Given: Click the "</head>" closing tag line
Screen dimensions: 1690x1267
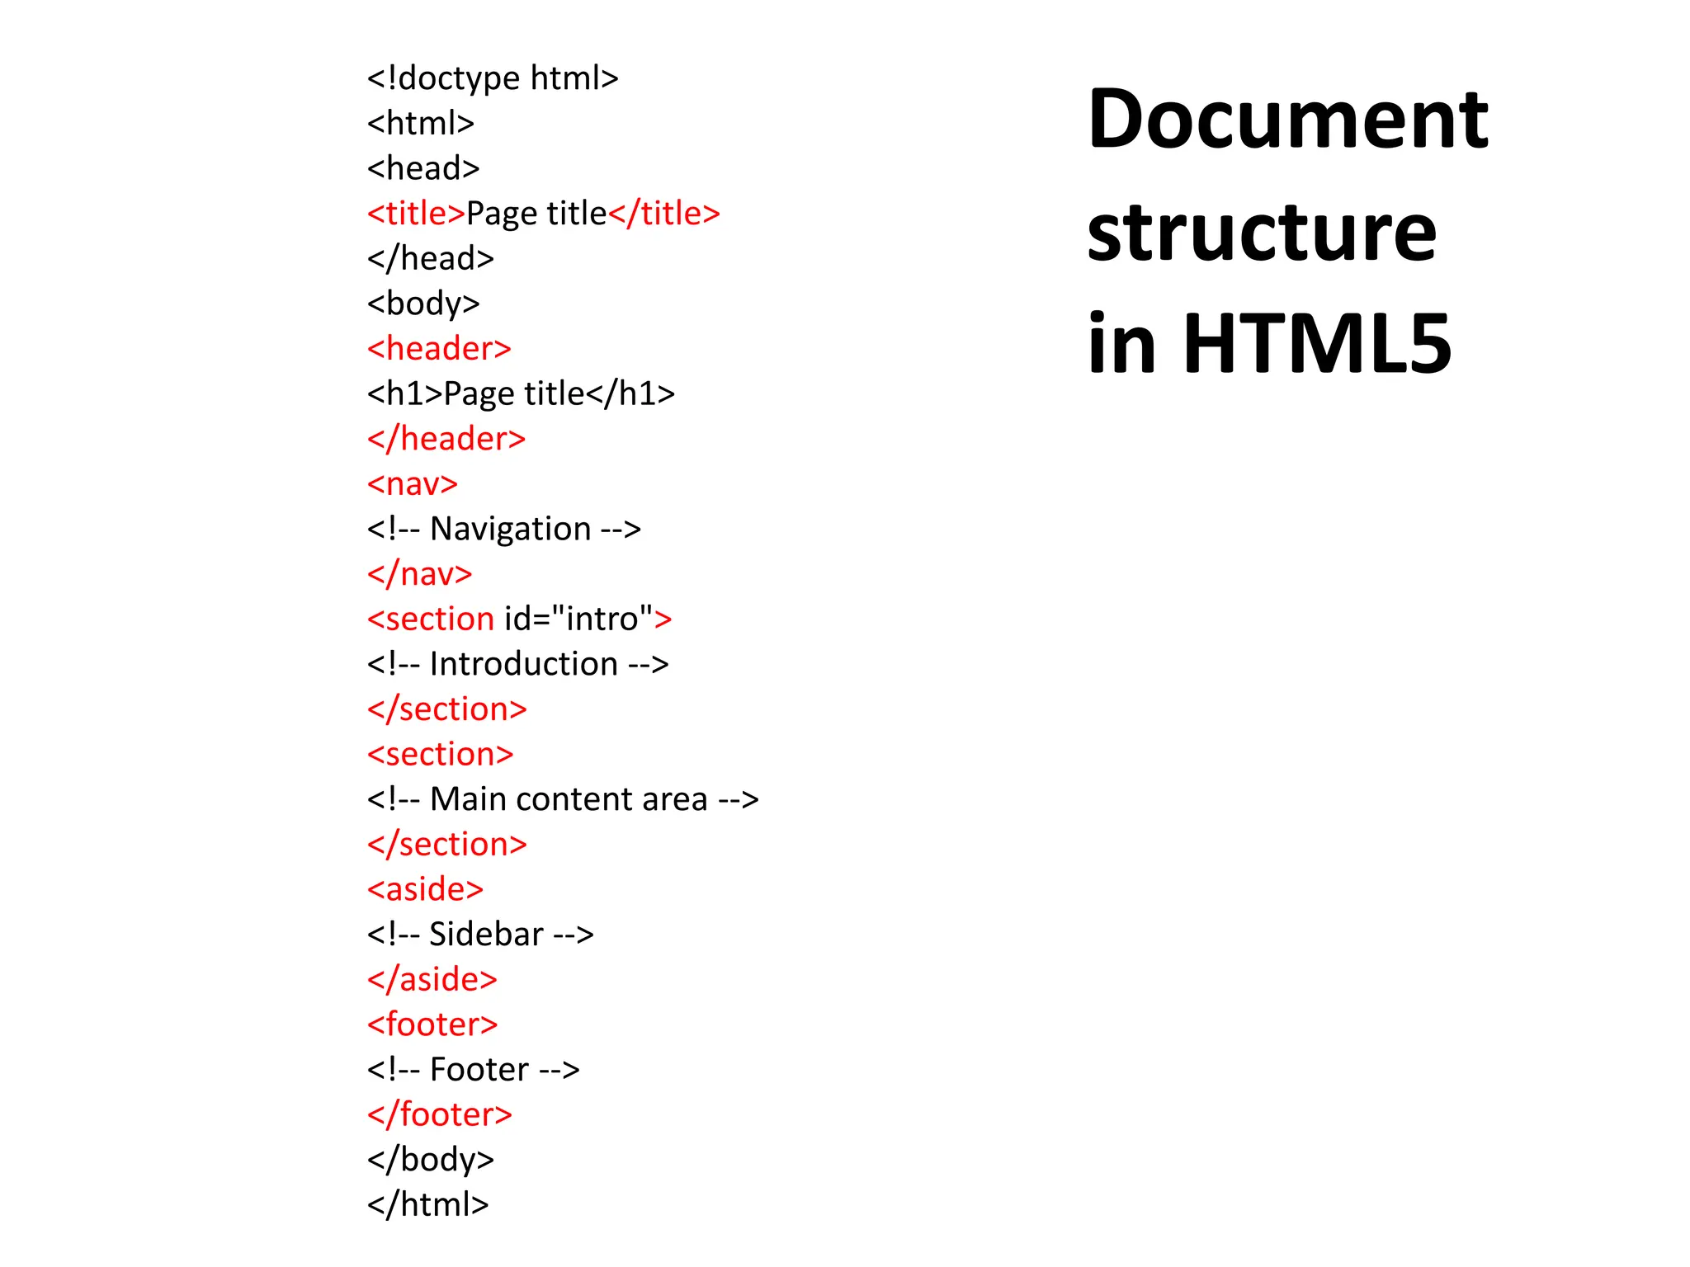Looking at the screenshot, I should click(x=431, y=258).
